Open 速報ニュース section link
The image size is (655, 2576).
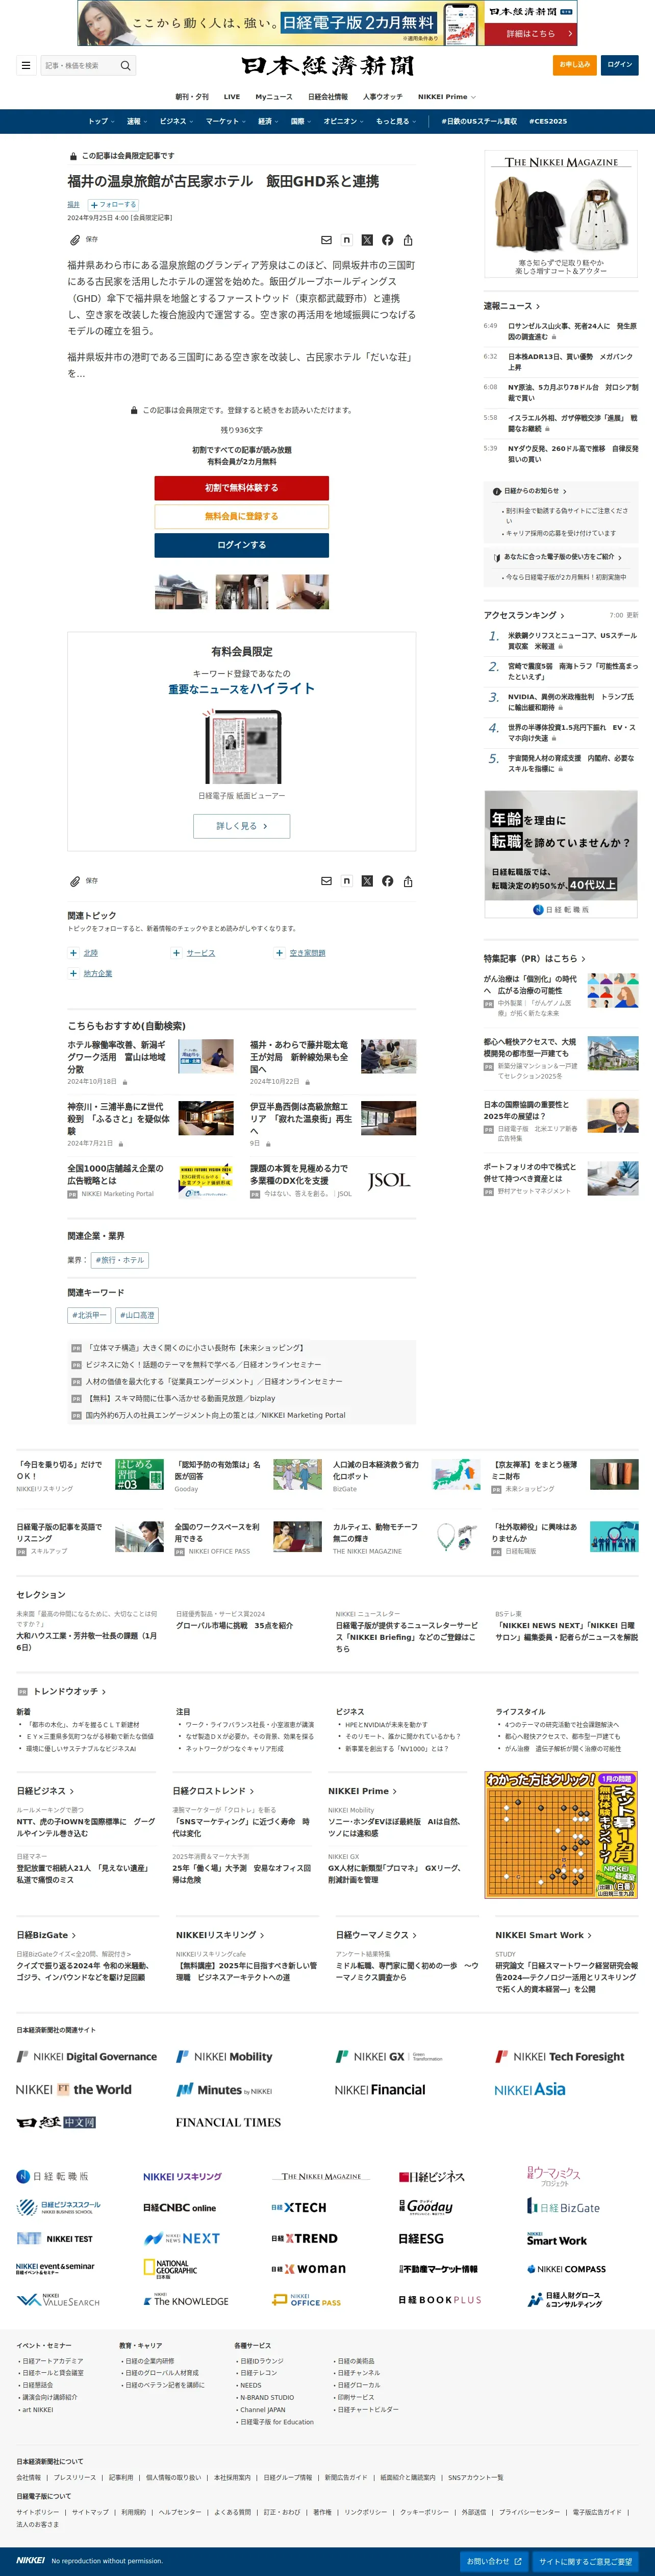pyautogui.click(x=511, y=306)
